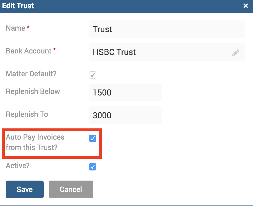Click the Edit Trust dialog title

[x=18, y=6]
